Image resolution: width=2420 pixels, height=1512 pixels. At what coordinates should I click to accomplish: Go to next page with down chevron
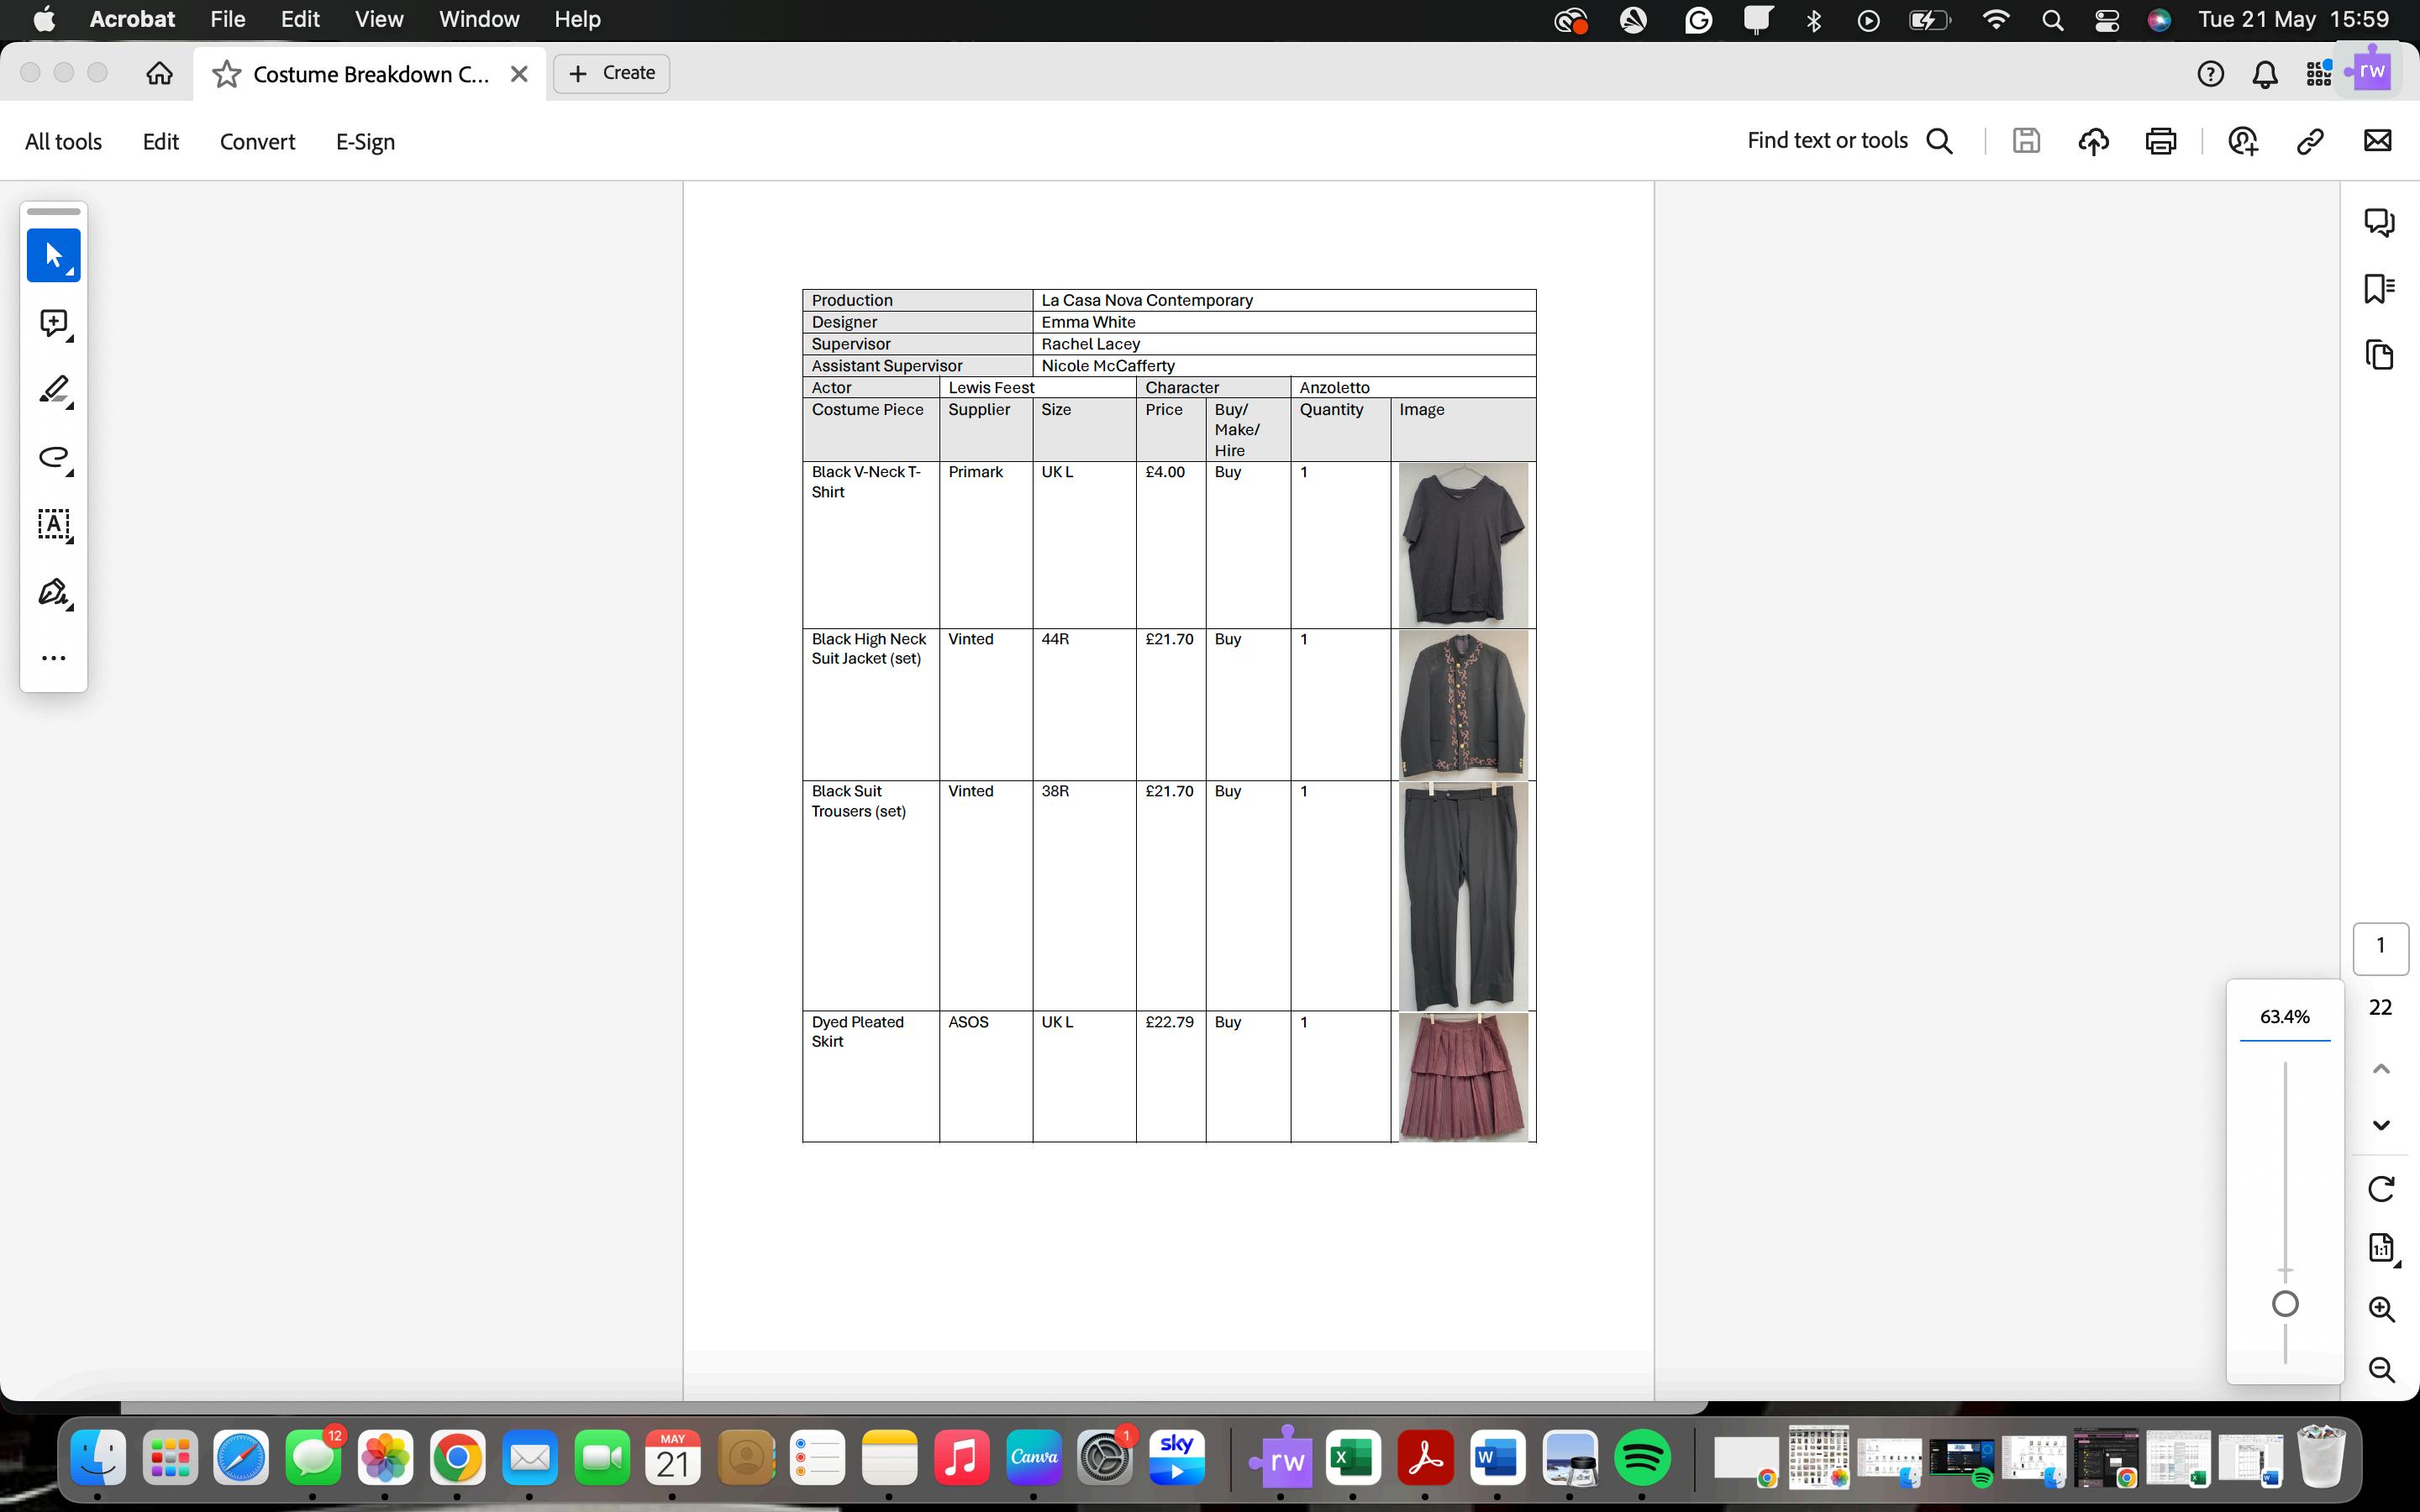2381,1125
